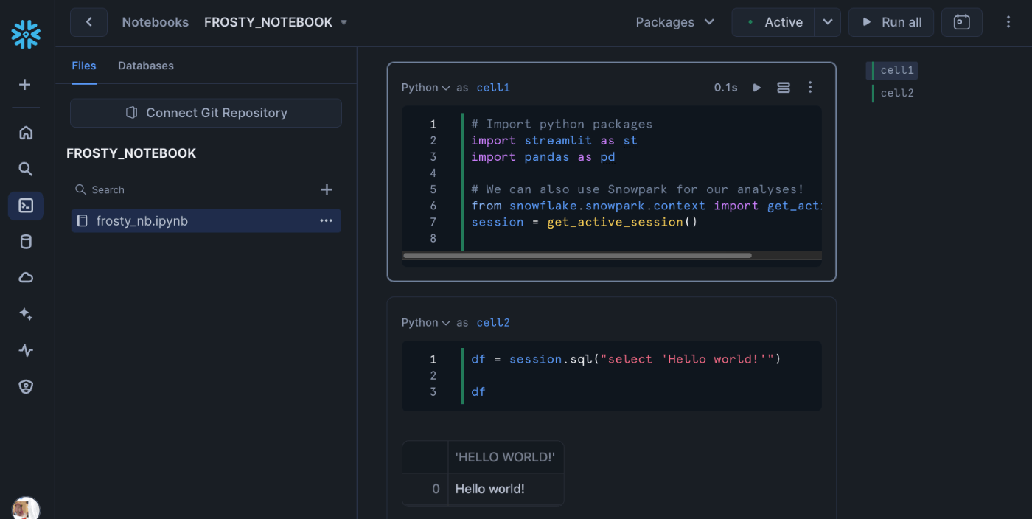This screenshot has height=519, width=1032.
Task: Open the notebook schedule calendar icon
Action: click(962, 22)
